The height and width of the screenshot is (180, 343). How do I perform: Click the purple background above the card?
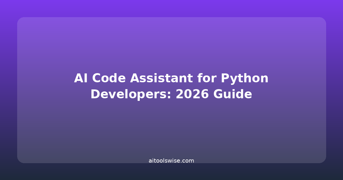point(171,8)
